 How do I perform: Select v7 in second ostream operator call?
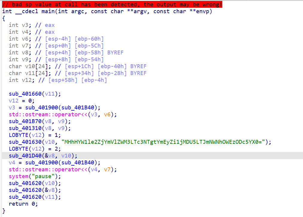point(107,169)
